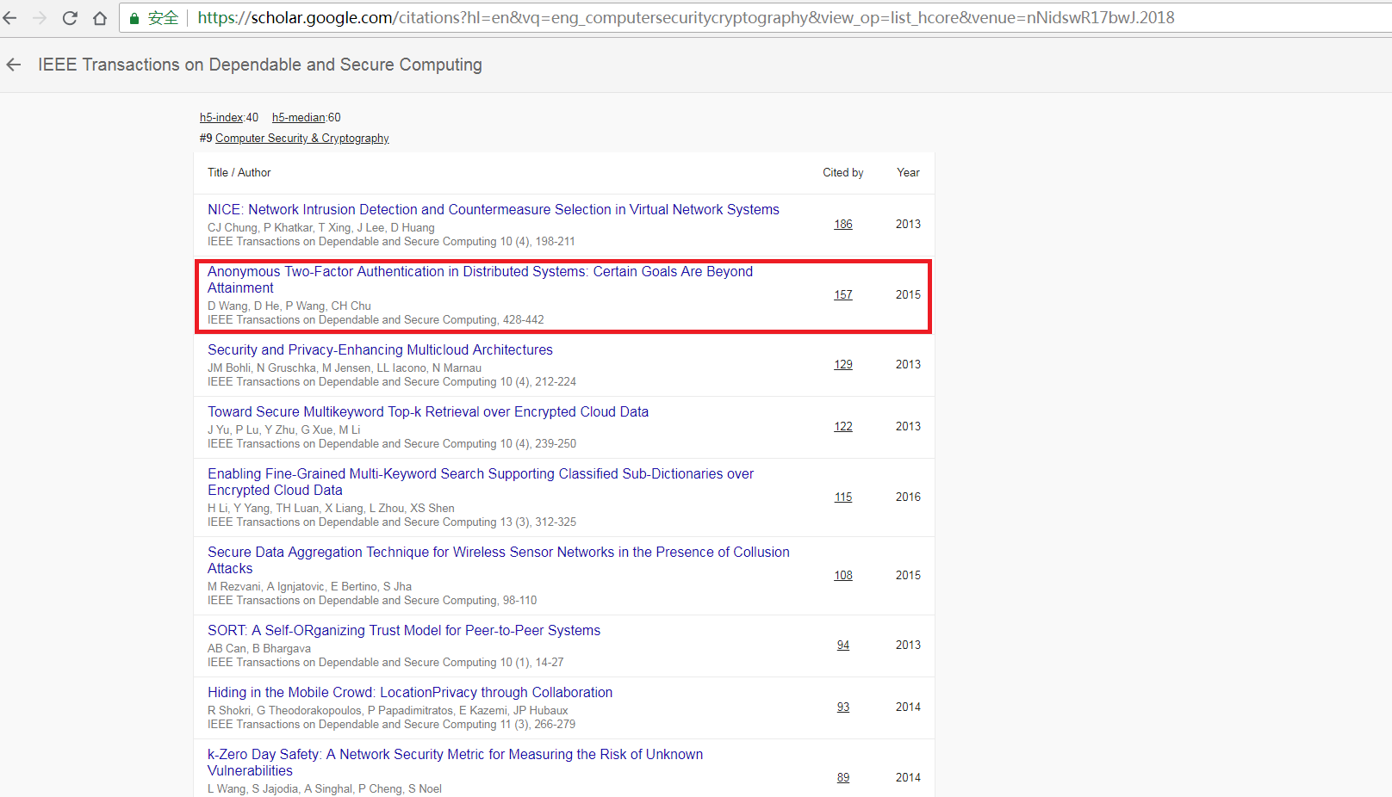
Task: Click the author line 'M Rezvani, A Ignjatovic, E Bertino, S Jha'
Action: [x=309, y=587]
